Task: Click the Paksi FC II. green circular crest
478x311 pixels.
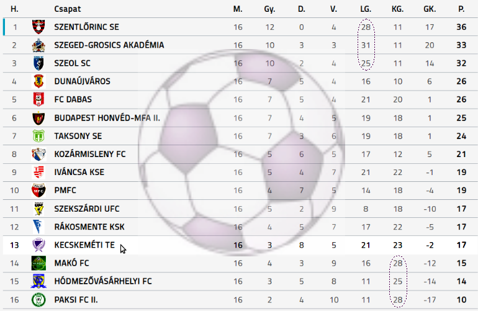Action: pyautogui.click(x=38, y=300)
